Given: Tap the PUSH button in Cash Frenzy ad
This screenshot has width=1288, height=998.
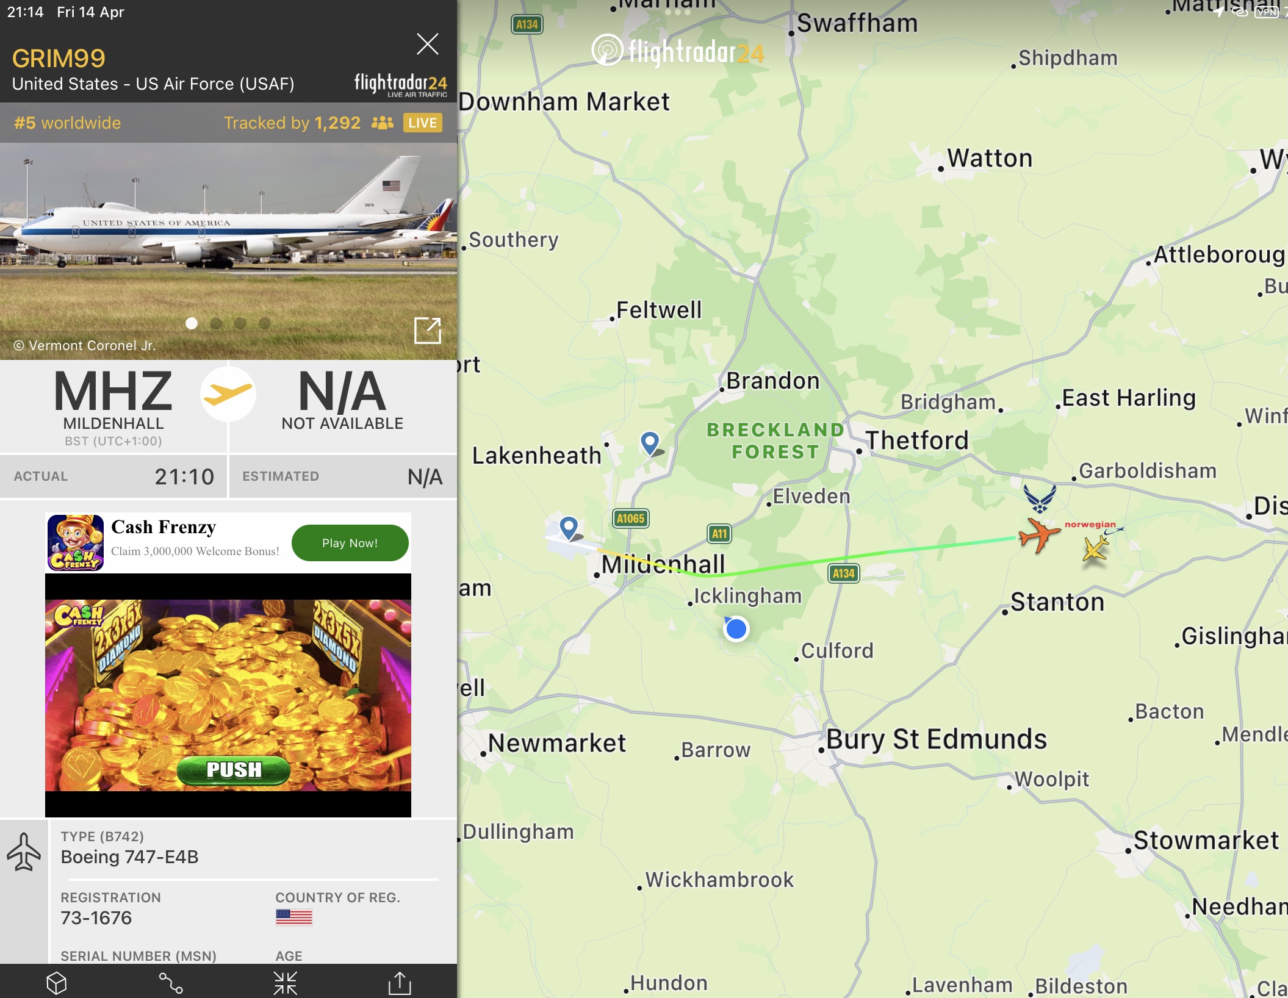Looking at the screenshot, I should 234,770.
